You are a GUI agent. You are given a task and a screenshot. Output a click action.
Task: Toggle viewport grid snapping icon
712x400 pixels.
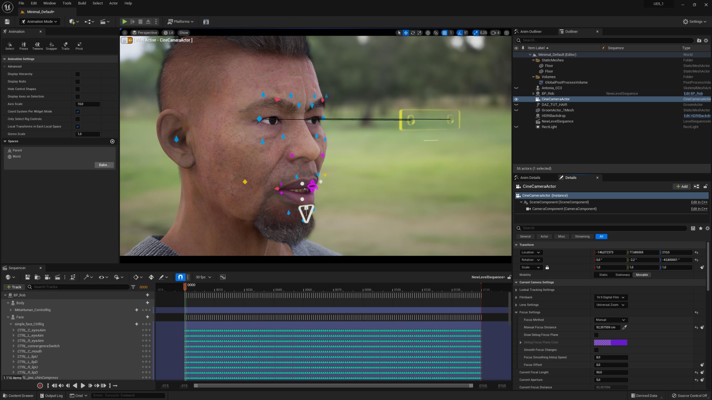point(444,33)
